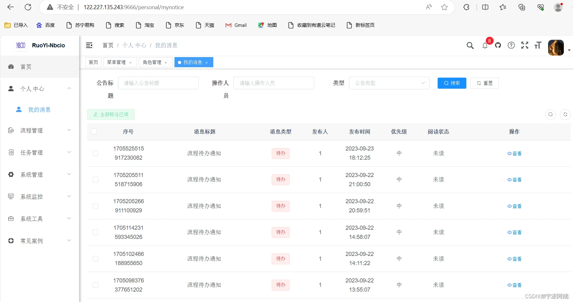
Task: Open the help documentation icon
Action: (511, 45)
